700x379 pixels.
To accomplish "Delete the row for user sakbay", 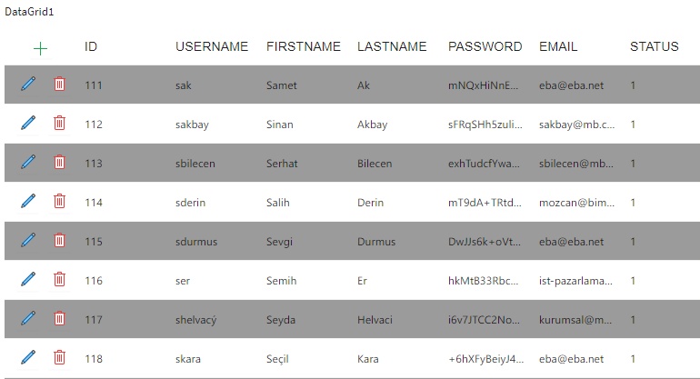I will point(59,124).
